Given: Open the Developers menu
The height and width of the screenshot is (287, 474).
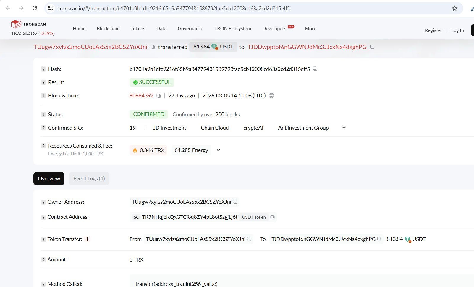Looking at the screenshot, I should 274,29.
